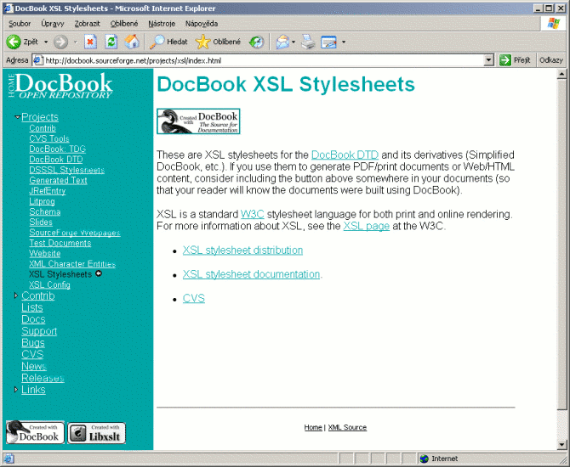Print the page with printer icon
570x467 pixels.
coord(308,42)
